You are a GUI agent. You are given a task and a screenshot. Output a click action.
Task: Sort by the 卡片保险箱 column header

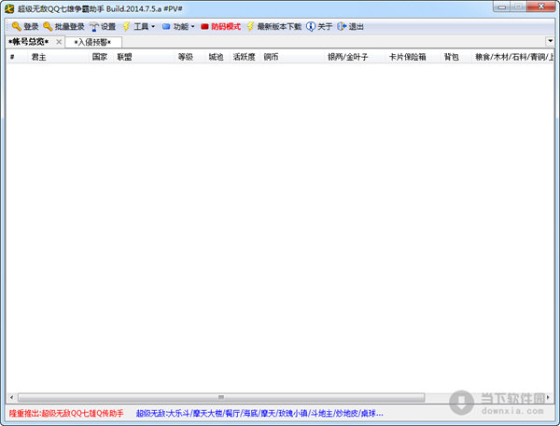(413, 57)
